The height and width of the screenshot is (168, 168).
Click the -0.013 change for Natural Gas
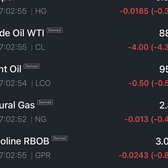click(136, 119)
